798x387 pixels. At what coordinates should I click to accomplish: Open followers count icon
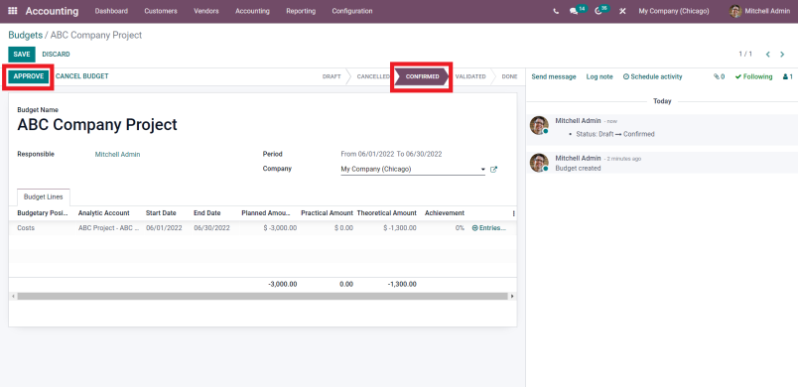[788, 76]
